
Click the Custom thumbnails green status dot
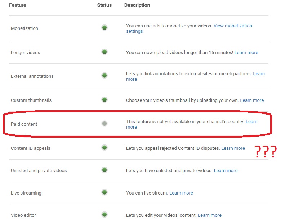pos(104,99)
